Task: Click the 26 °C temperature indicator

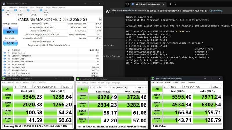Action: [x=10, y=43]
